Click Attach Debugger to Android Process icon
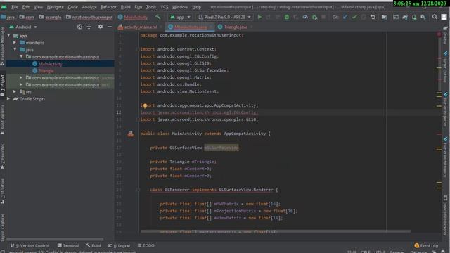This screenshot has width=450, height=253. [314, 17]
